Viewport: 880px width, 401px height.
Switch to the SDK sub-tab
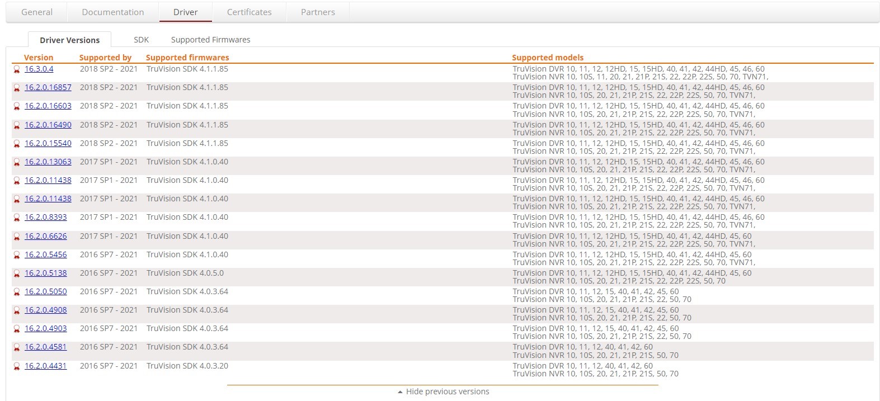142,40
